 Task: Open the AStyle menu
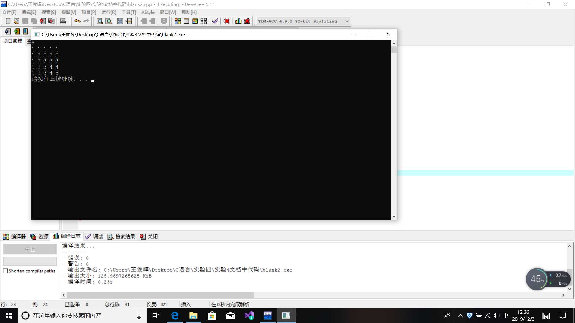[148, 12]
